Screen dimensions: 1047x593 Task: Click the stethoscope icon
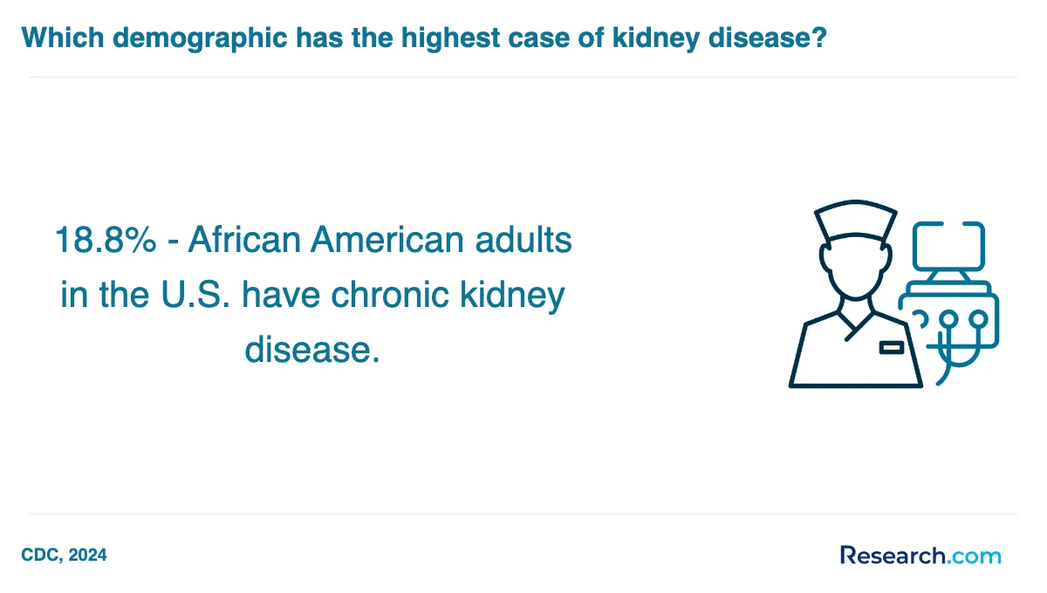(x=958, y=344)
